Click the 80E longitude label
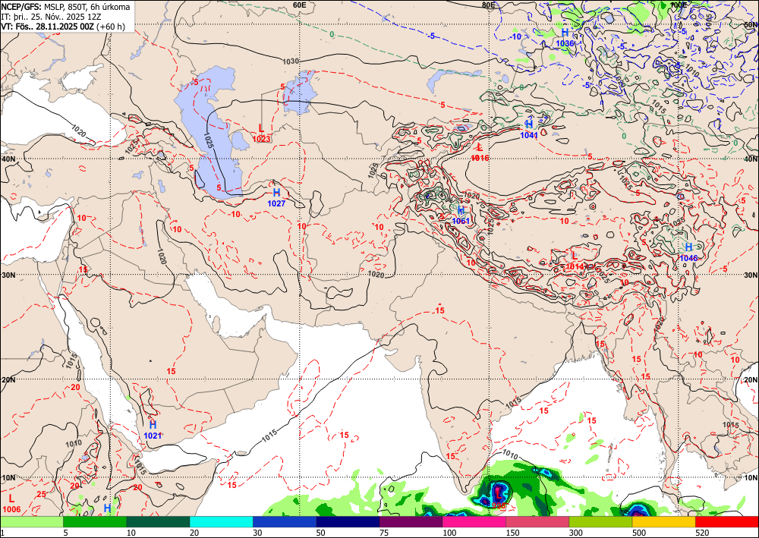 tap(488, 5)
